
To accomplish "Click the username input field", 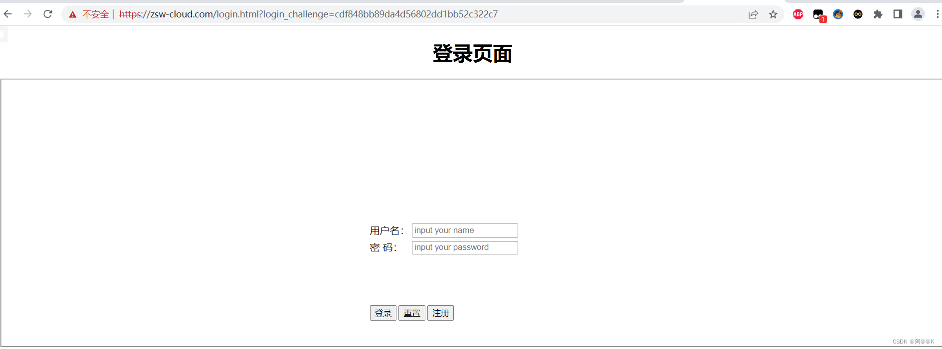I will pos(465,231).
